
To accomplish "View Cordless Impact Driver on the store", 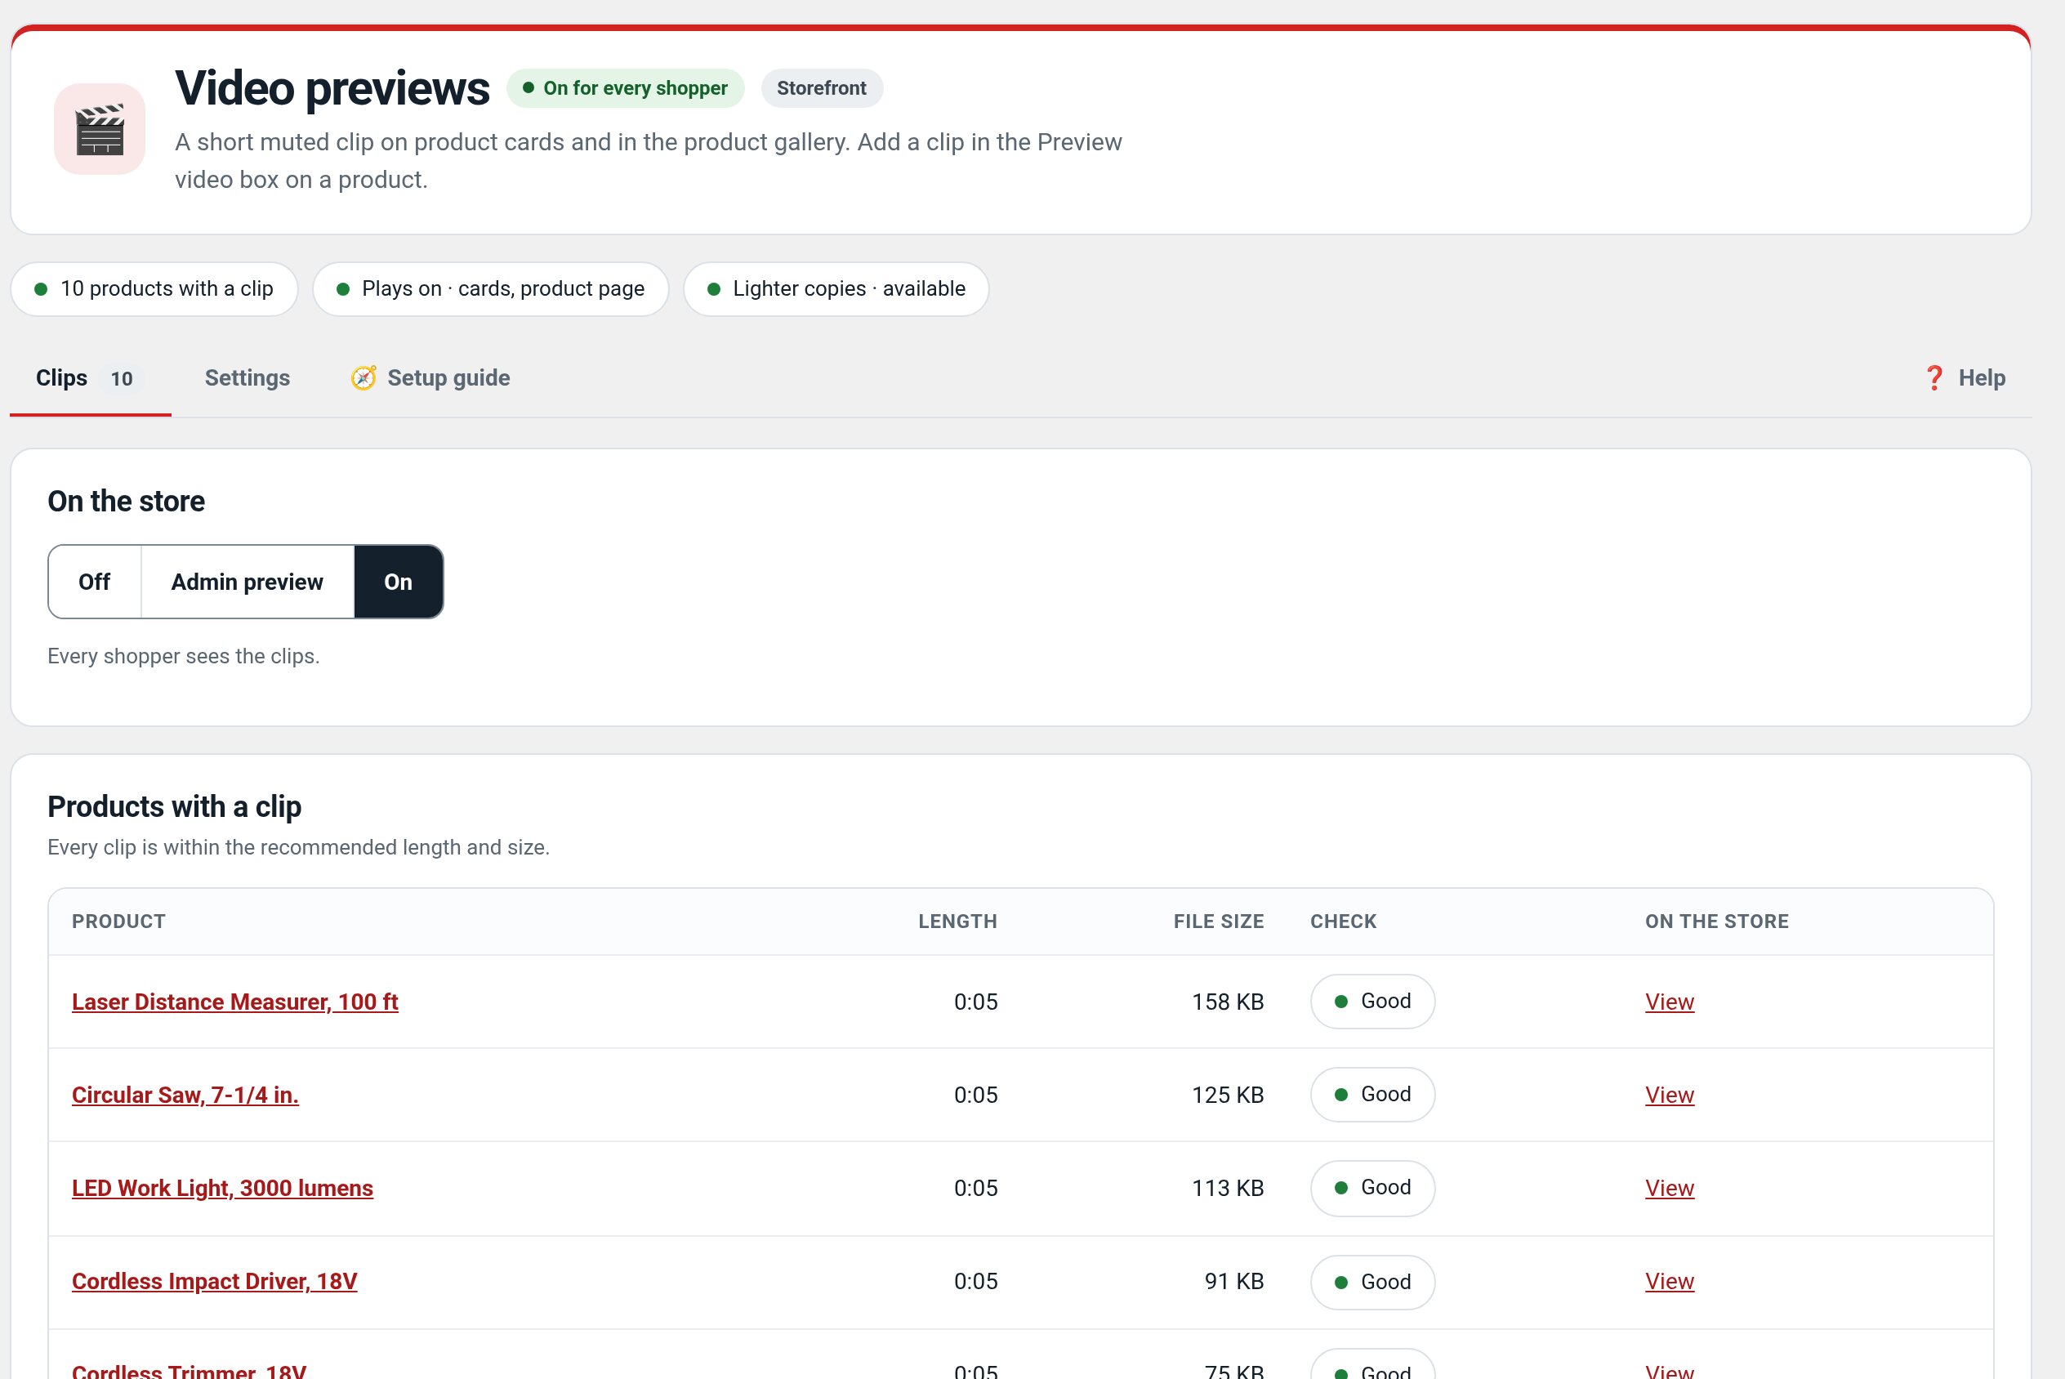I will (x=1670, y=1282).
